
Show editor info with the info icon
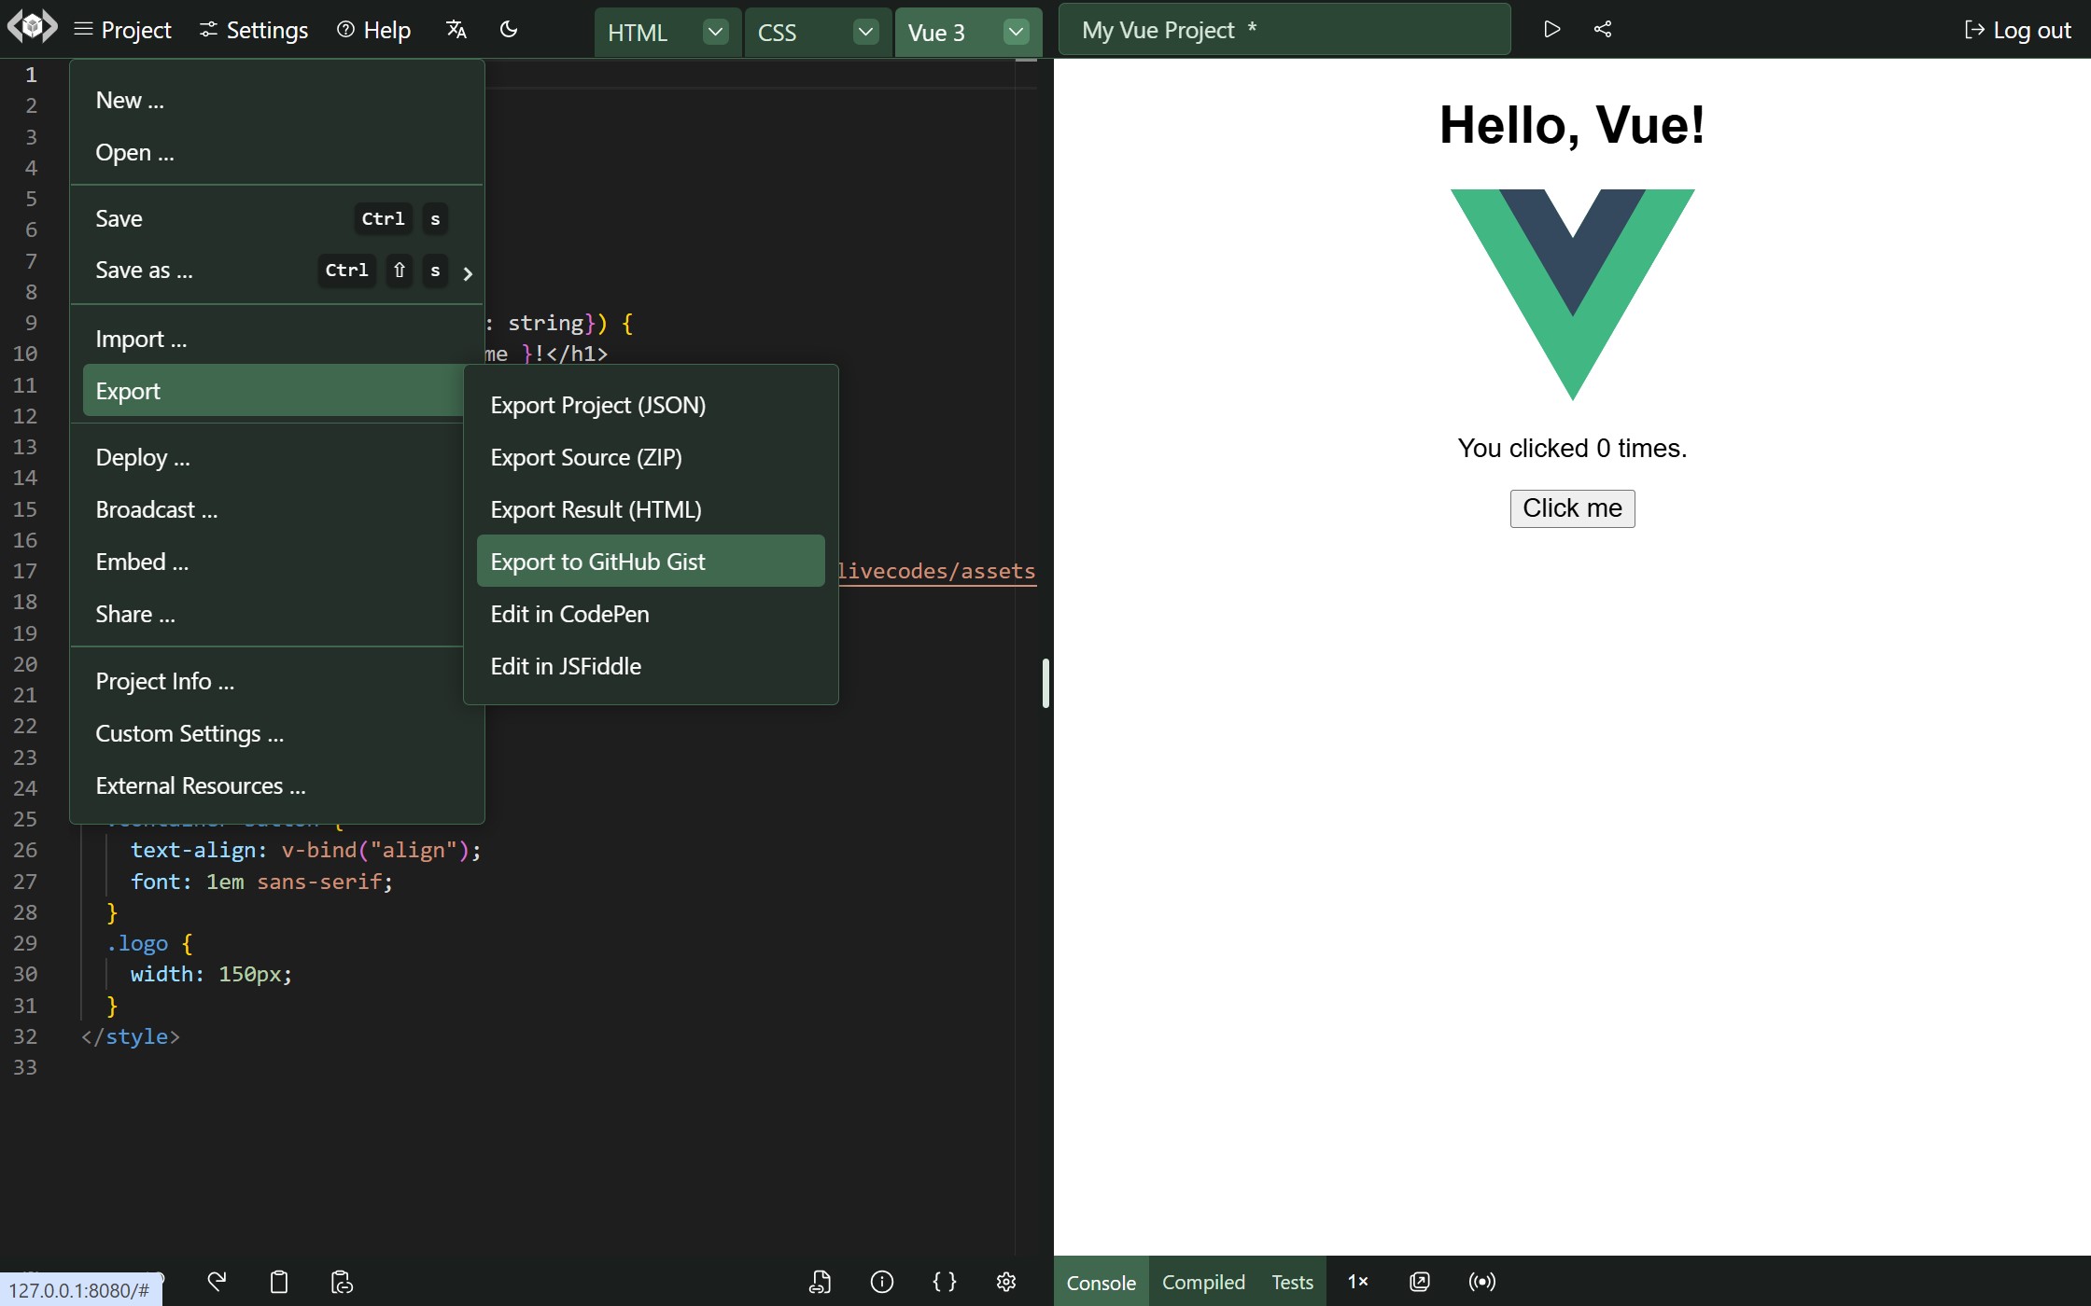click(881, 1282)
